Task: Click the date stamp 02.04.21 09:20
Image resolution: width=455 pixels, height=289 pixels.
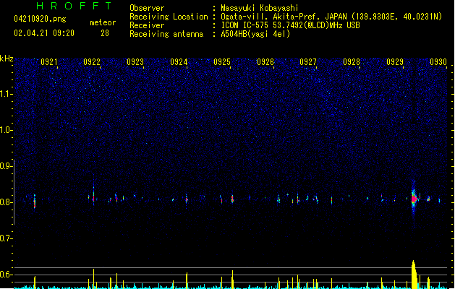Action: (x=44, y=33)
